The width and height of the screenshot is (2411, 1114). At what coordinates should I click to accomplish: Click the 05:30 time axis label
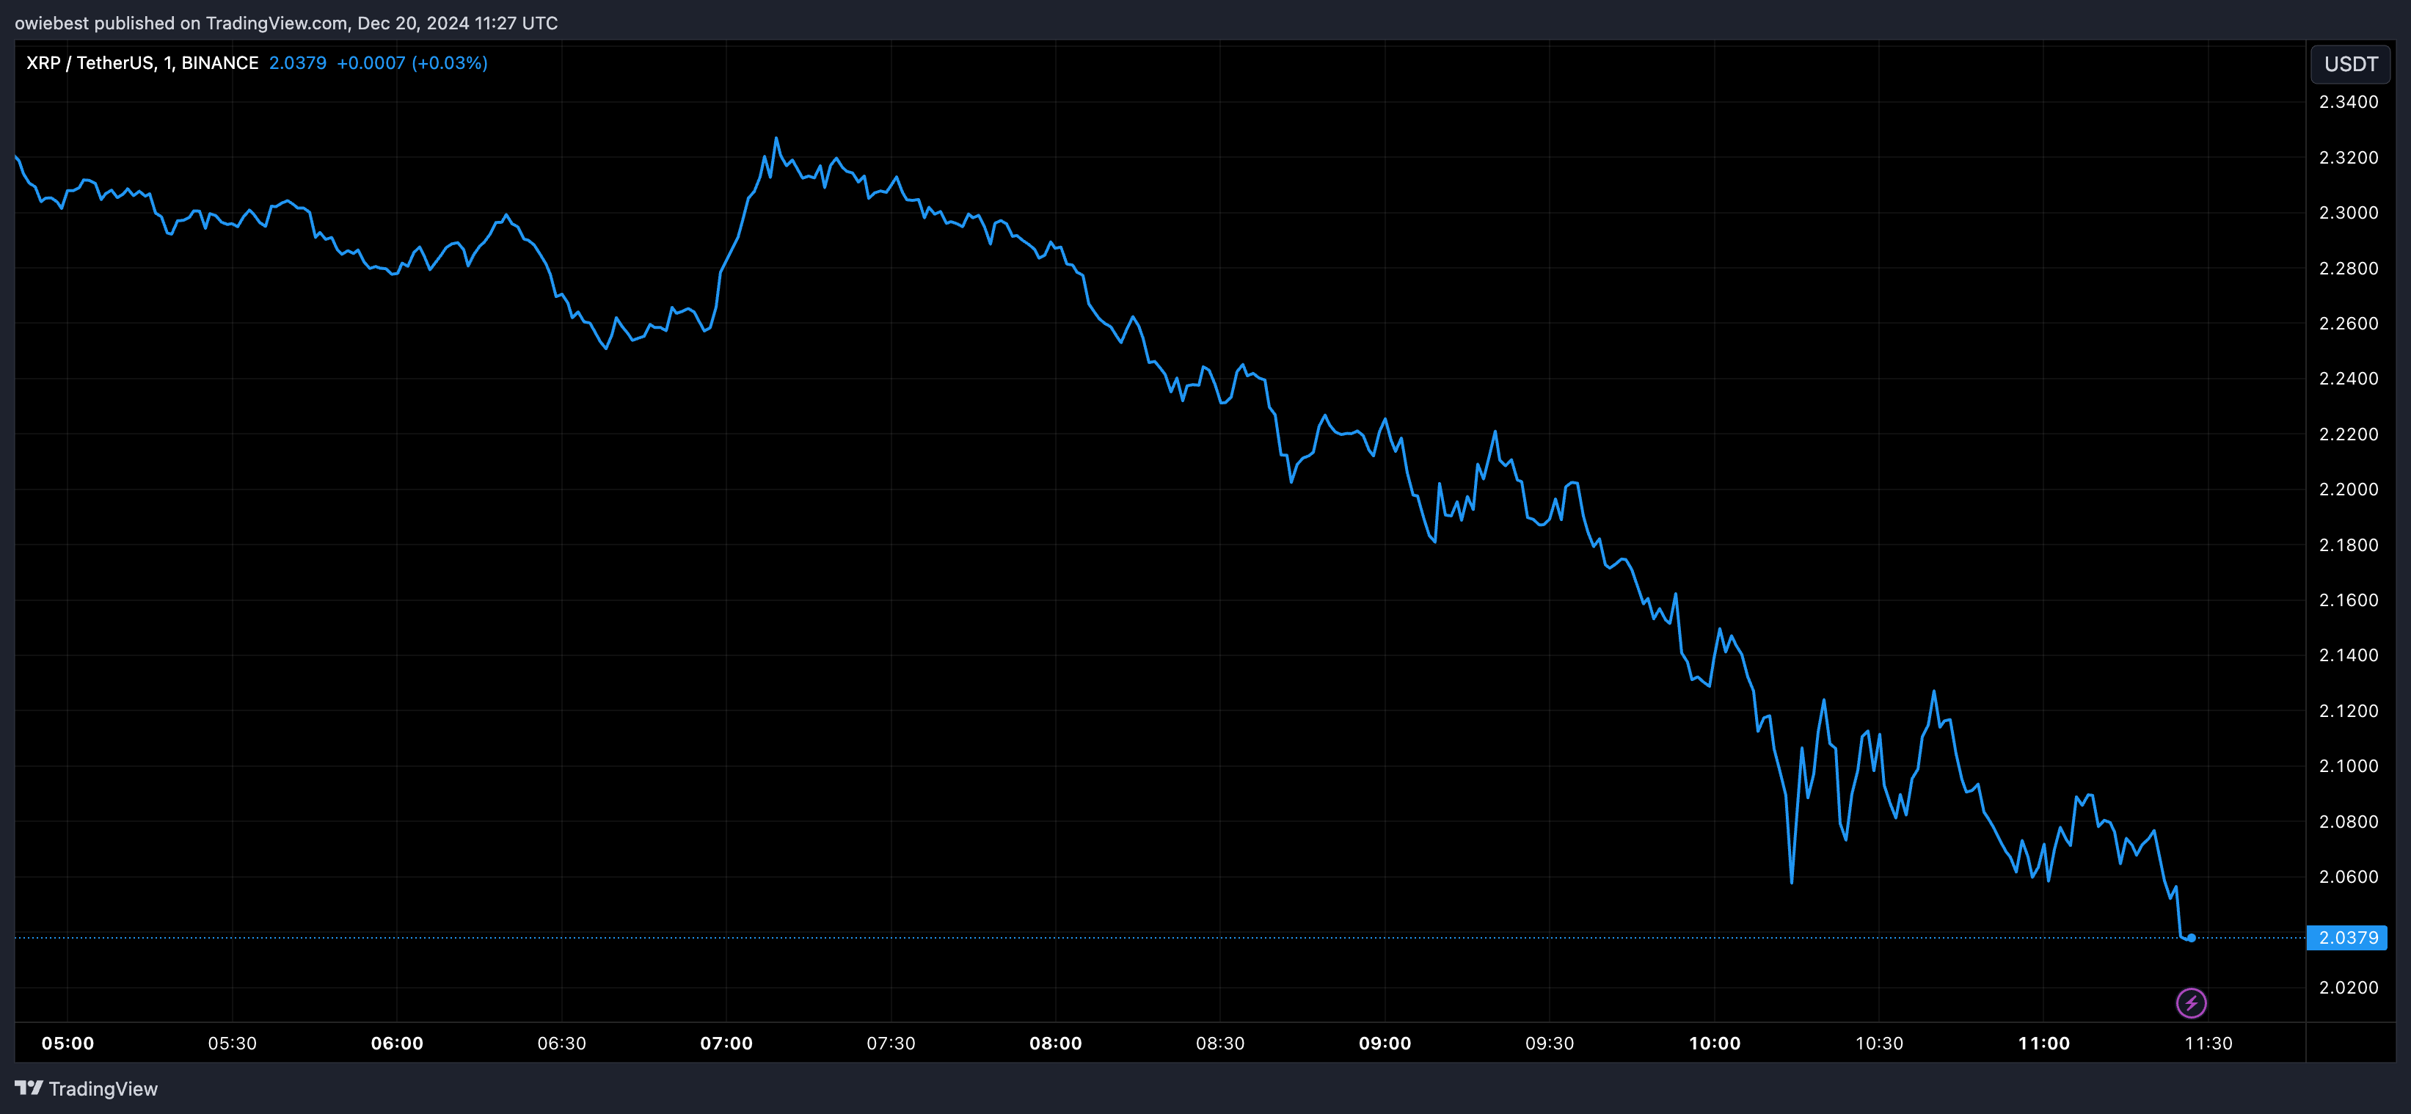pos(232,1043)
